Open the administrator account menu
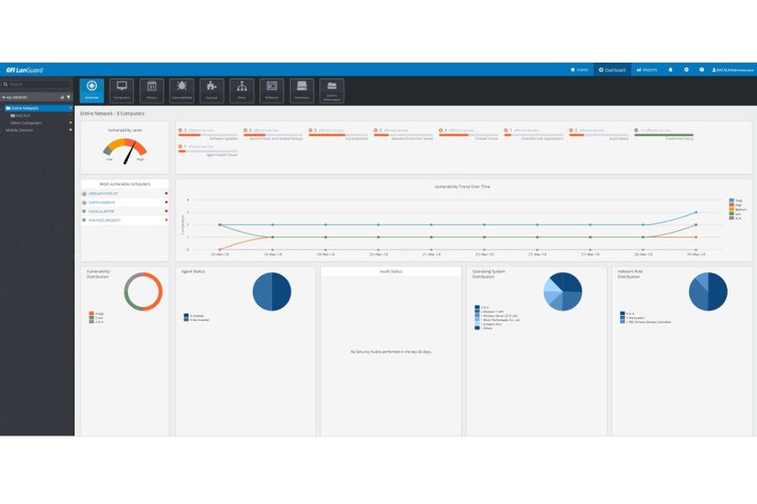The height and width of the screenshot is (504, 757). pyautogui.click(x=732, y=70)
